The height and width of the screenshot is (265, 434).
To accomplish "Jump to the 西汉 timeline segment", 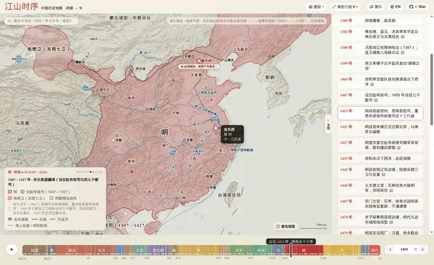I will tap(72, 250).
